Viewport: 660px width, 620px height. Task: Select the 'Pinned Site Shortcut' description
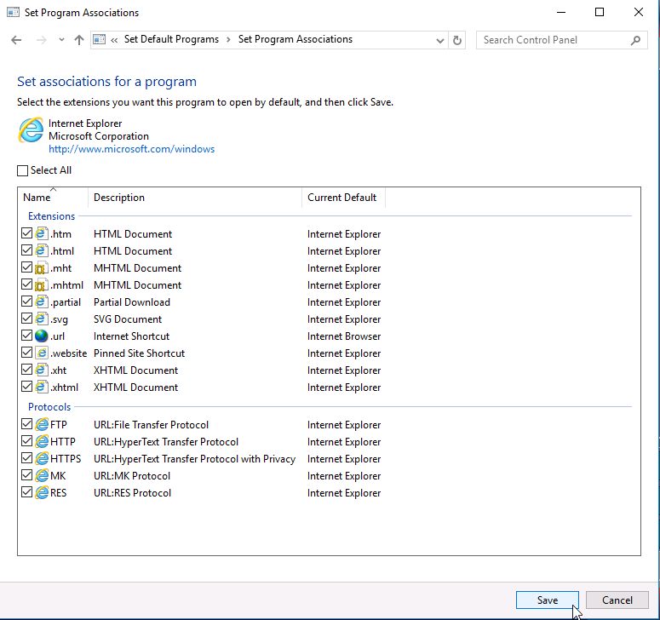(x=140, y=353)
